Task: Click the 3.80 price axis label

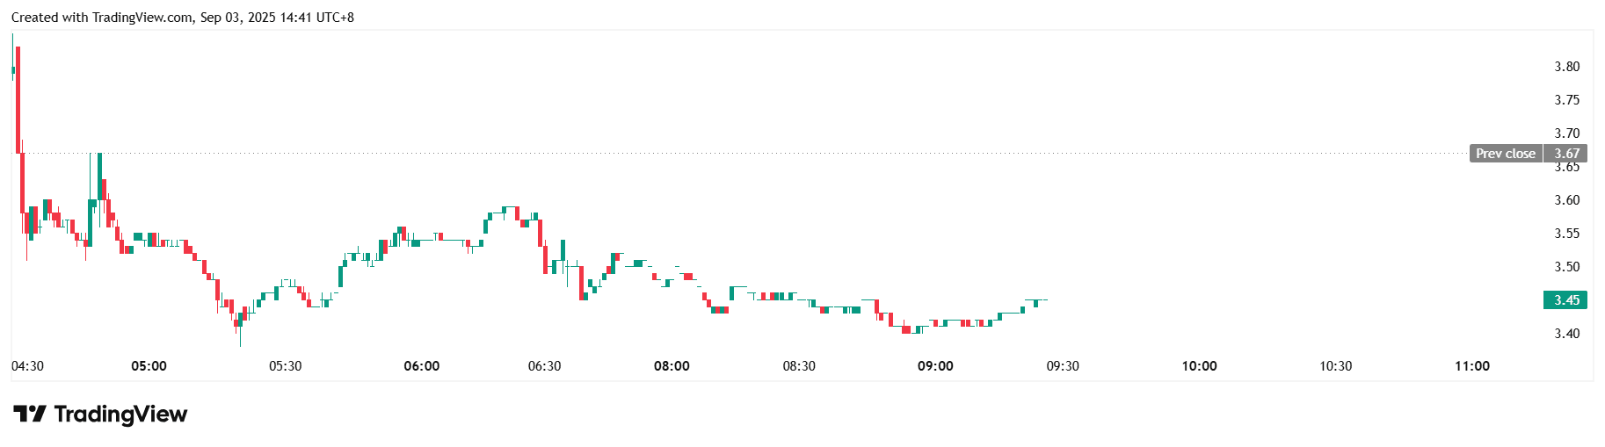Action: tap(1566, 67)
